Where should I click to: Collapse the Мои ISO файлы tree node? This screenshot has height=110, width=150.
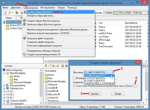4,73
